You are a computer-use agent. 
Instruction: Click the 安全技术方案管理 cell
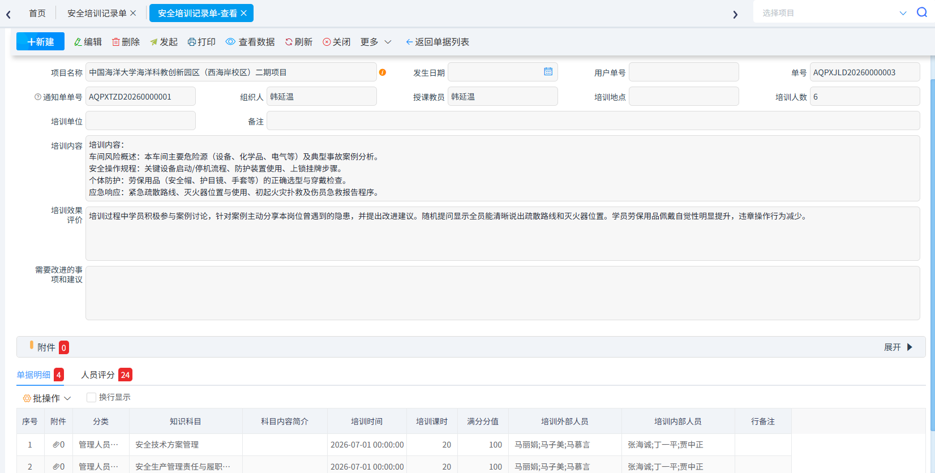tap(186, 445)
